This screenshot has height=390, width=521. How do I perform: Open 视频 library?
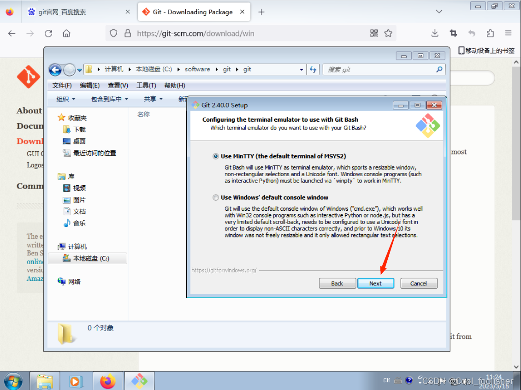74,188
